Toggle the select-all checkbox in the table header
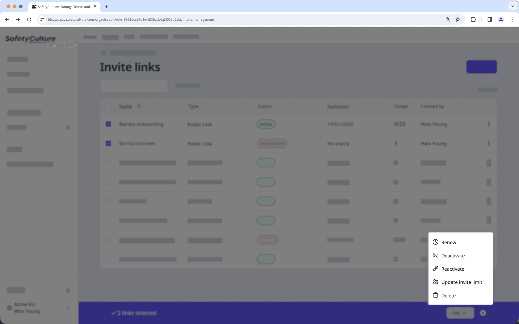Viewport: 519px width, 324px height. 108,106
